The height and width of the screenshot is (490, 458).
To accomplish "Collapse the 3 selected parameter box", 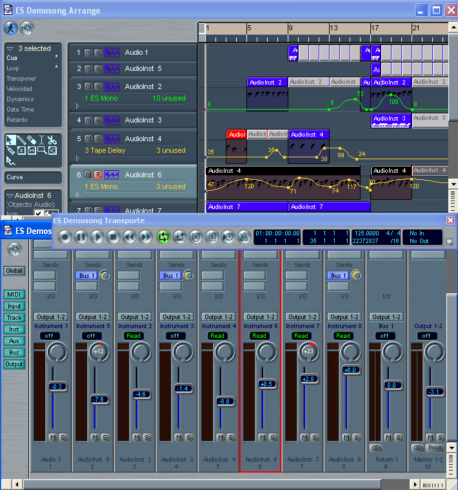I will pos(10,49).
